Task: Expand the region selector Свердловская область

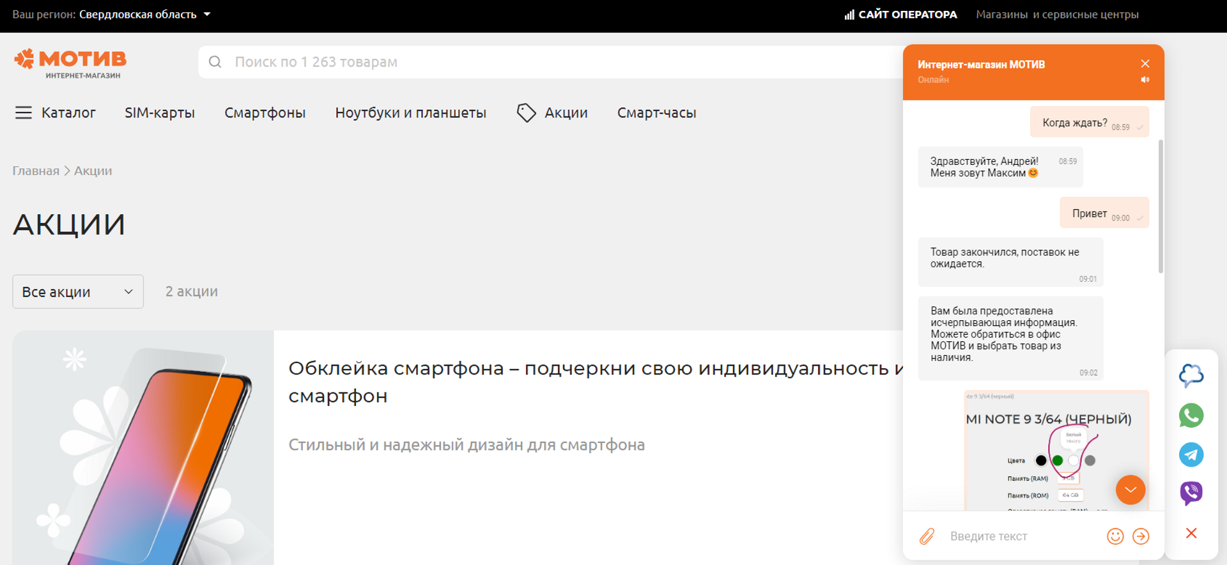Action: tap(144, 14)
